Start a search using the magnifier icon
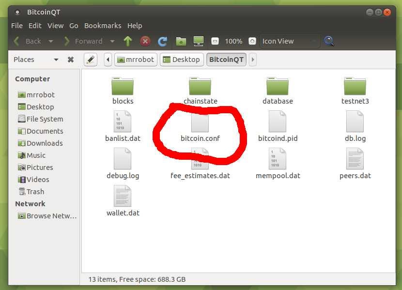The height and width of the screenshot is (290, 402). (x=329, y=41)
